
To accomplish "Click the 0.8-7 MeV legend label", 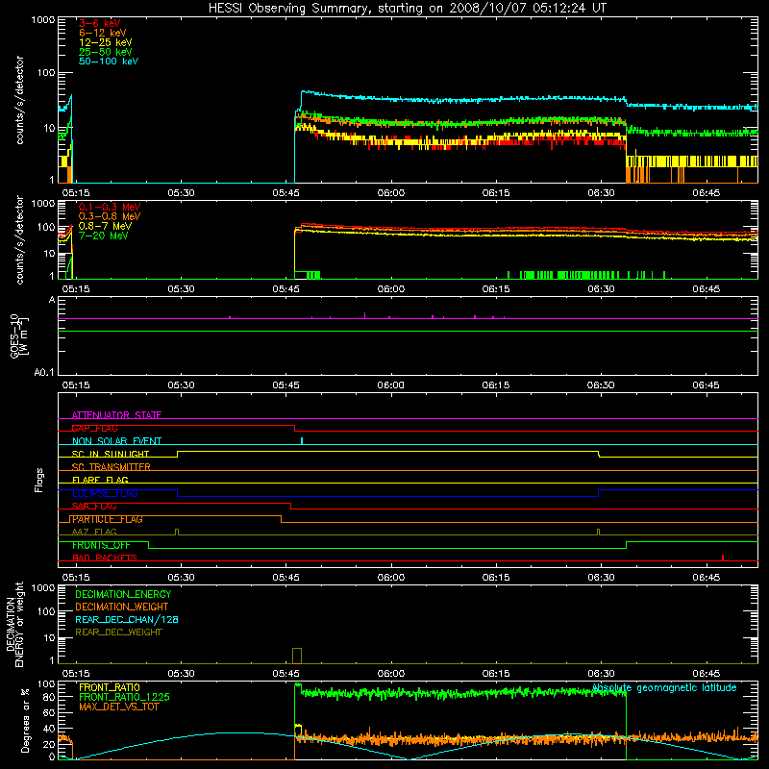I will pos(105,226).
